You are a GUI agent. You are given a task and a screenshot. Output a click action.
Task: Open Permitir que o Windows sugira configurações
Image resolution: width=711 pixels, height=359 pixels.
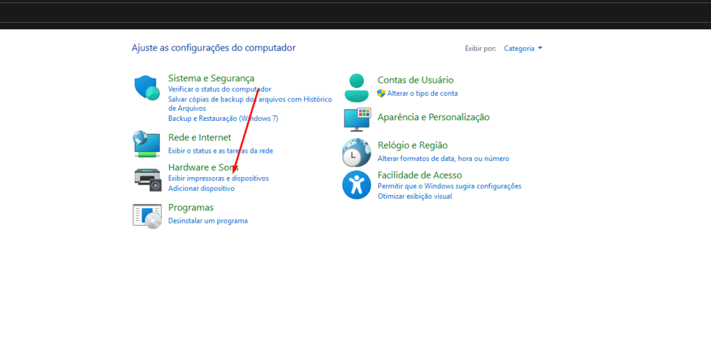coord(449,186)
